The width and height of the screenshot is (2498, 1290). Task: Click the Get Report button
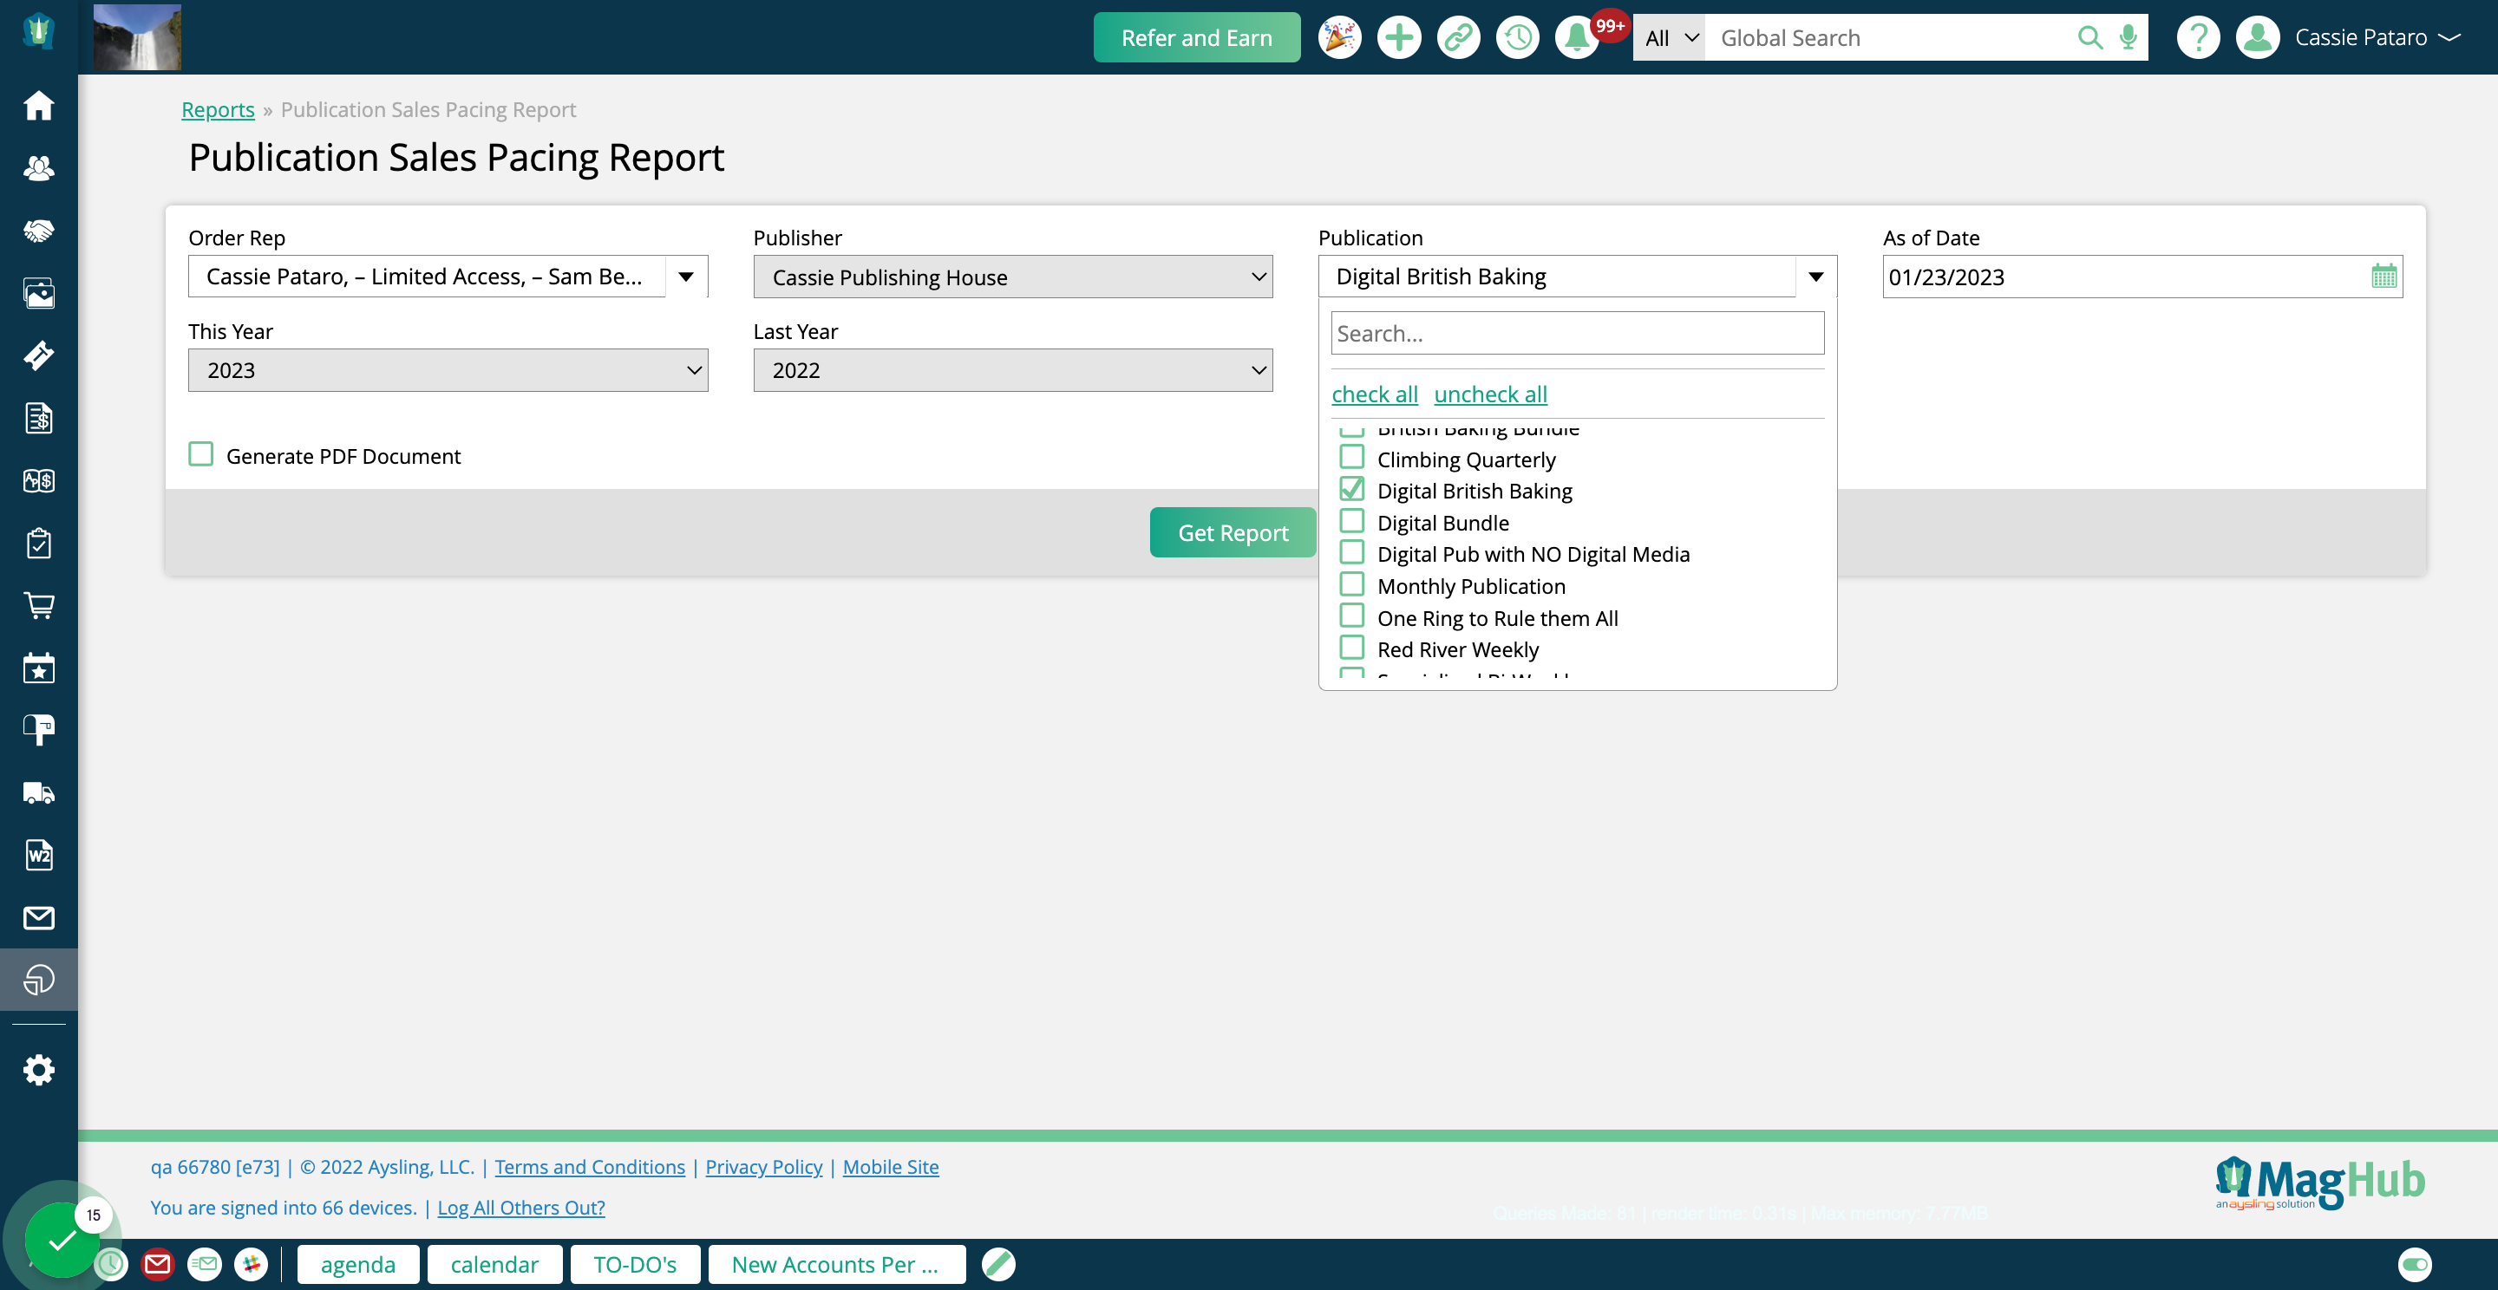point(1233,531)
